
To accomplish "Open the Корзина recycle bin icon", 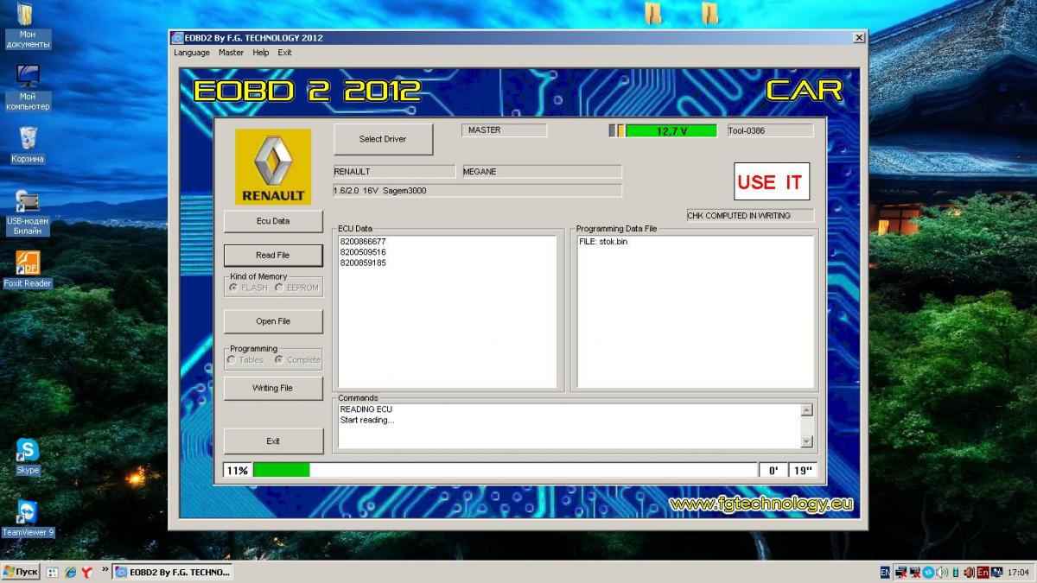I will [28, 144].
